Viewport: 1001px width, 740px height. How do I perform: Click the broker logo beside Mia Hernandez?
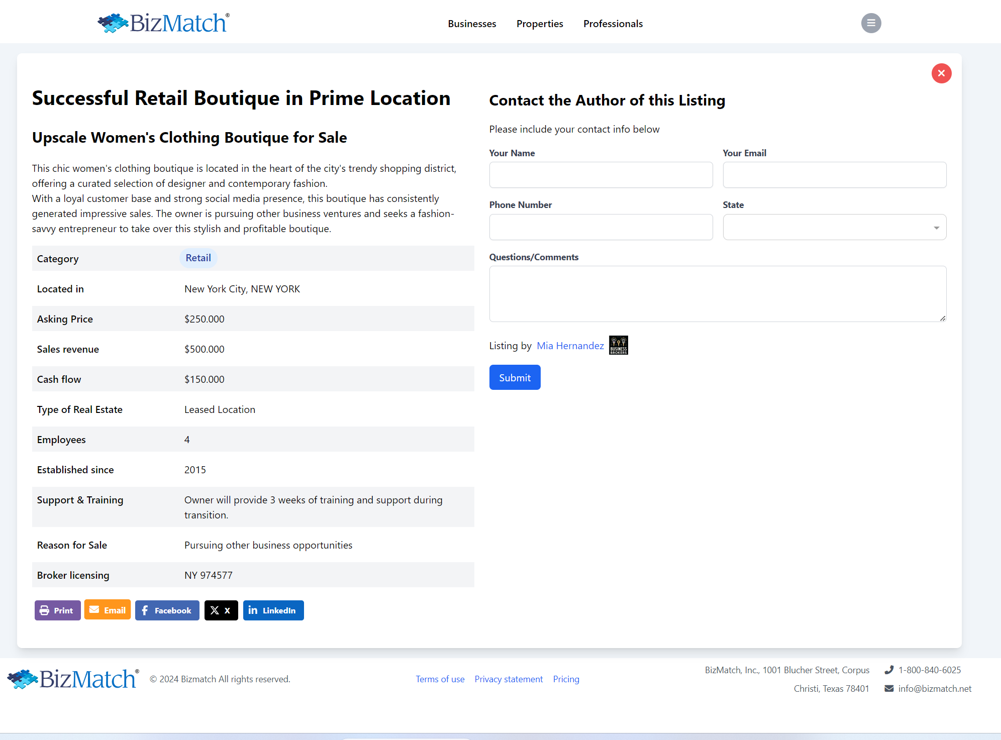point(619,345)
